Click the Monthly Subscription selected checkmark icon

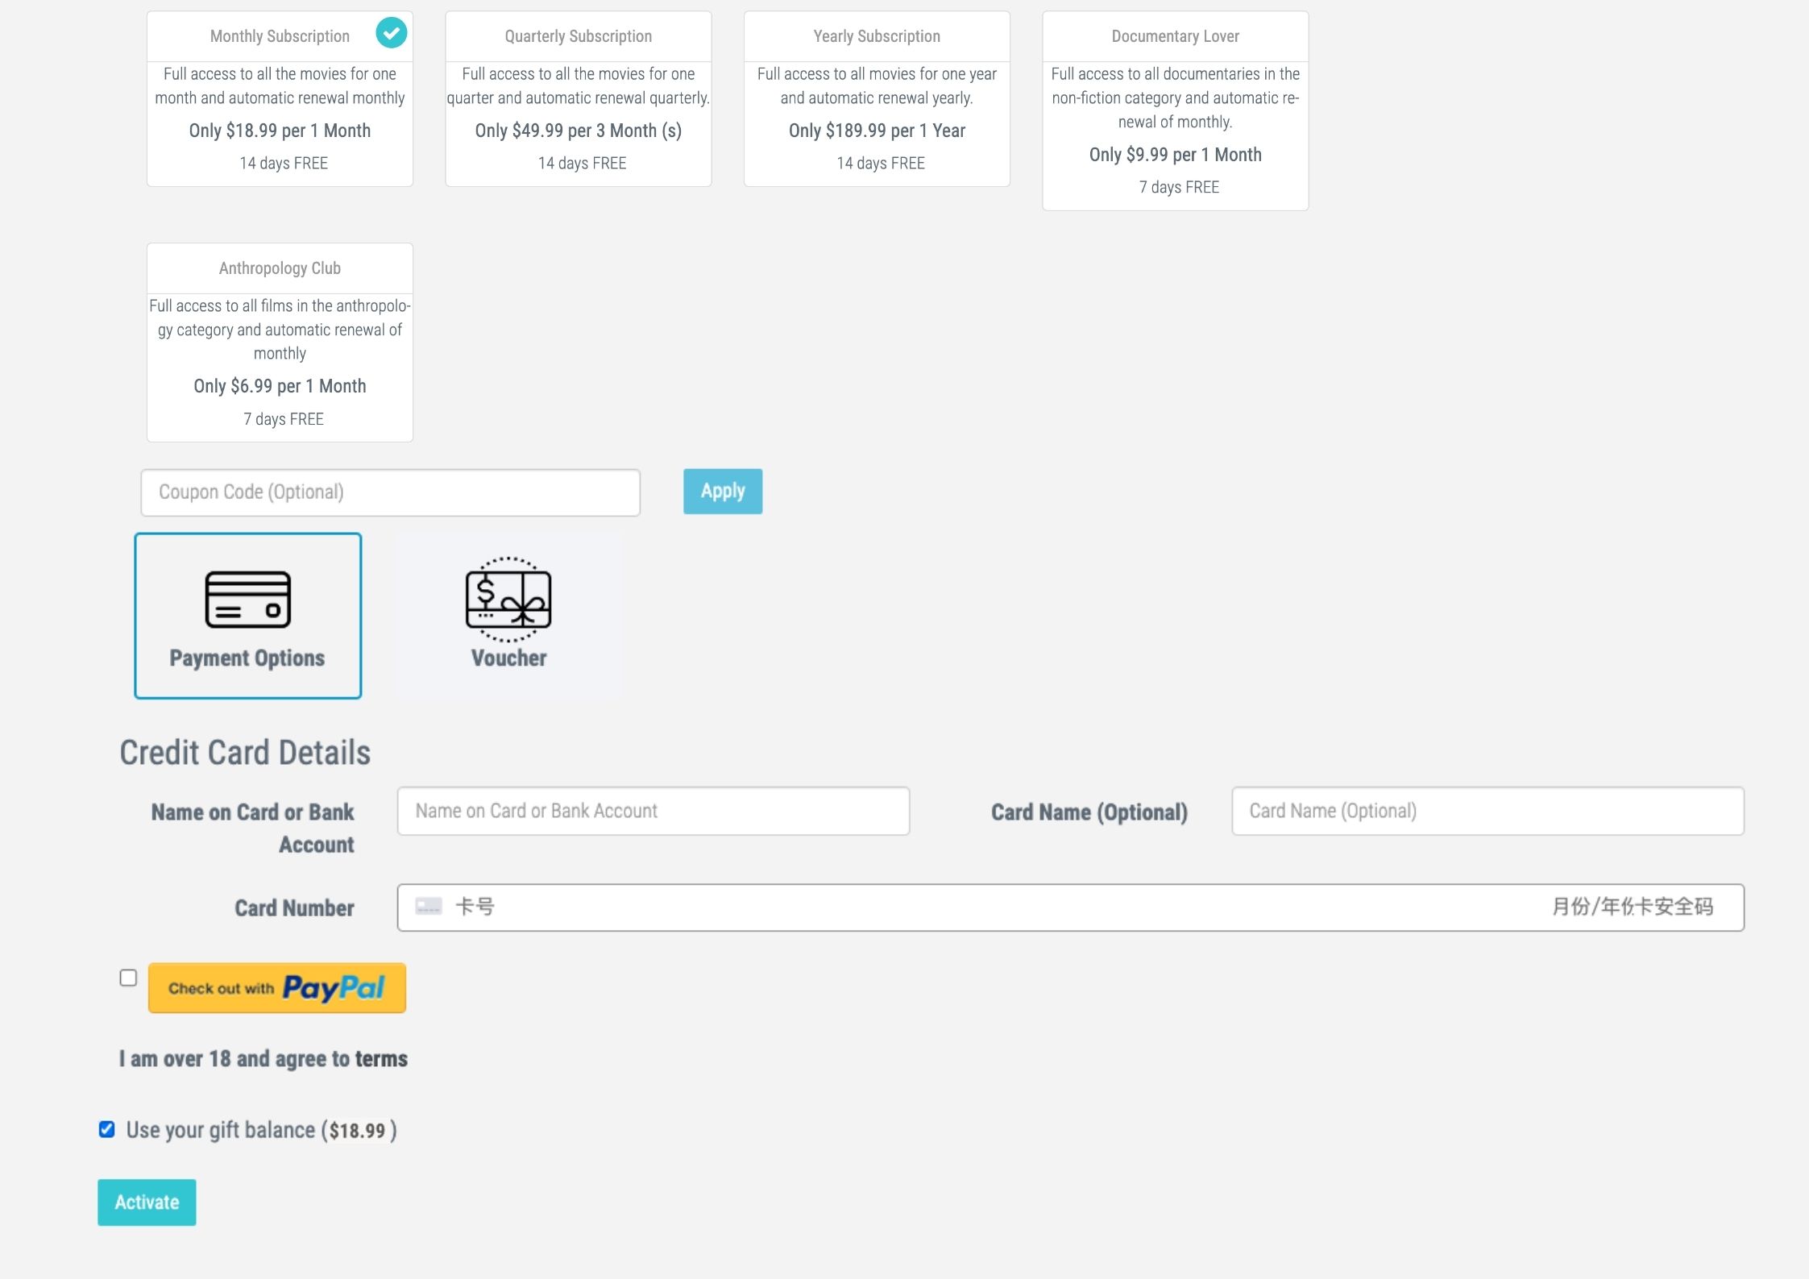(392, 33)
